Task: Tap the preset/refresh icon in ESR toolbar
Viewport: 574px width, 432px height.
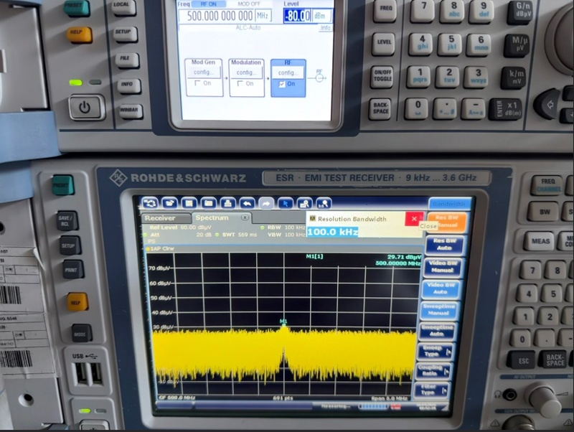Action: pos(150,203)
